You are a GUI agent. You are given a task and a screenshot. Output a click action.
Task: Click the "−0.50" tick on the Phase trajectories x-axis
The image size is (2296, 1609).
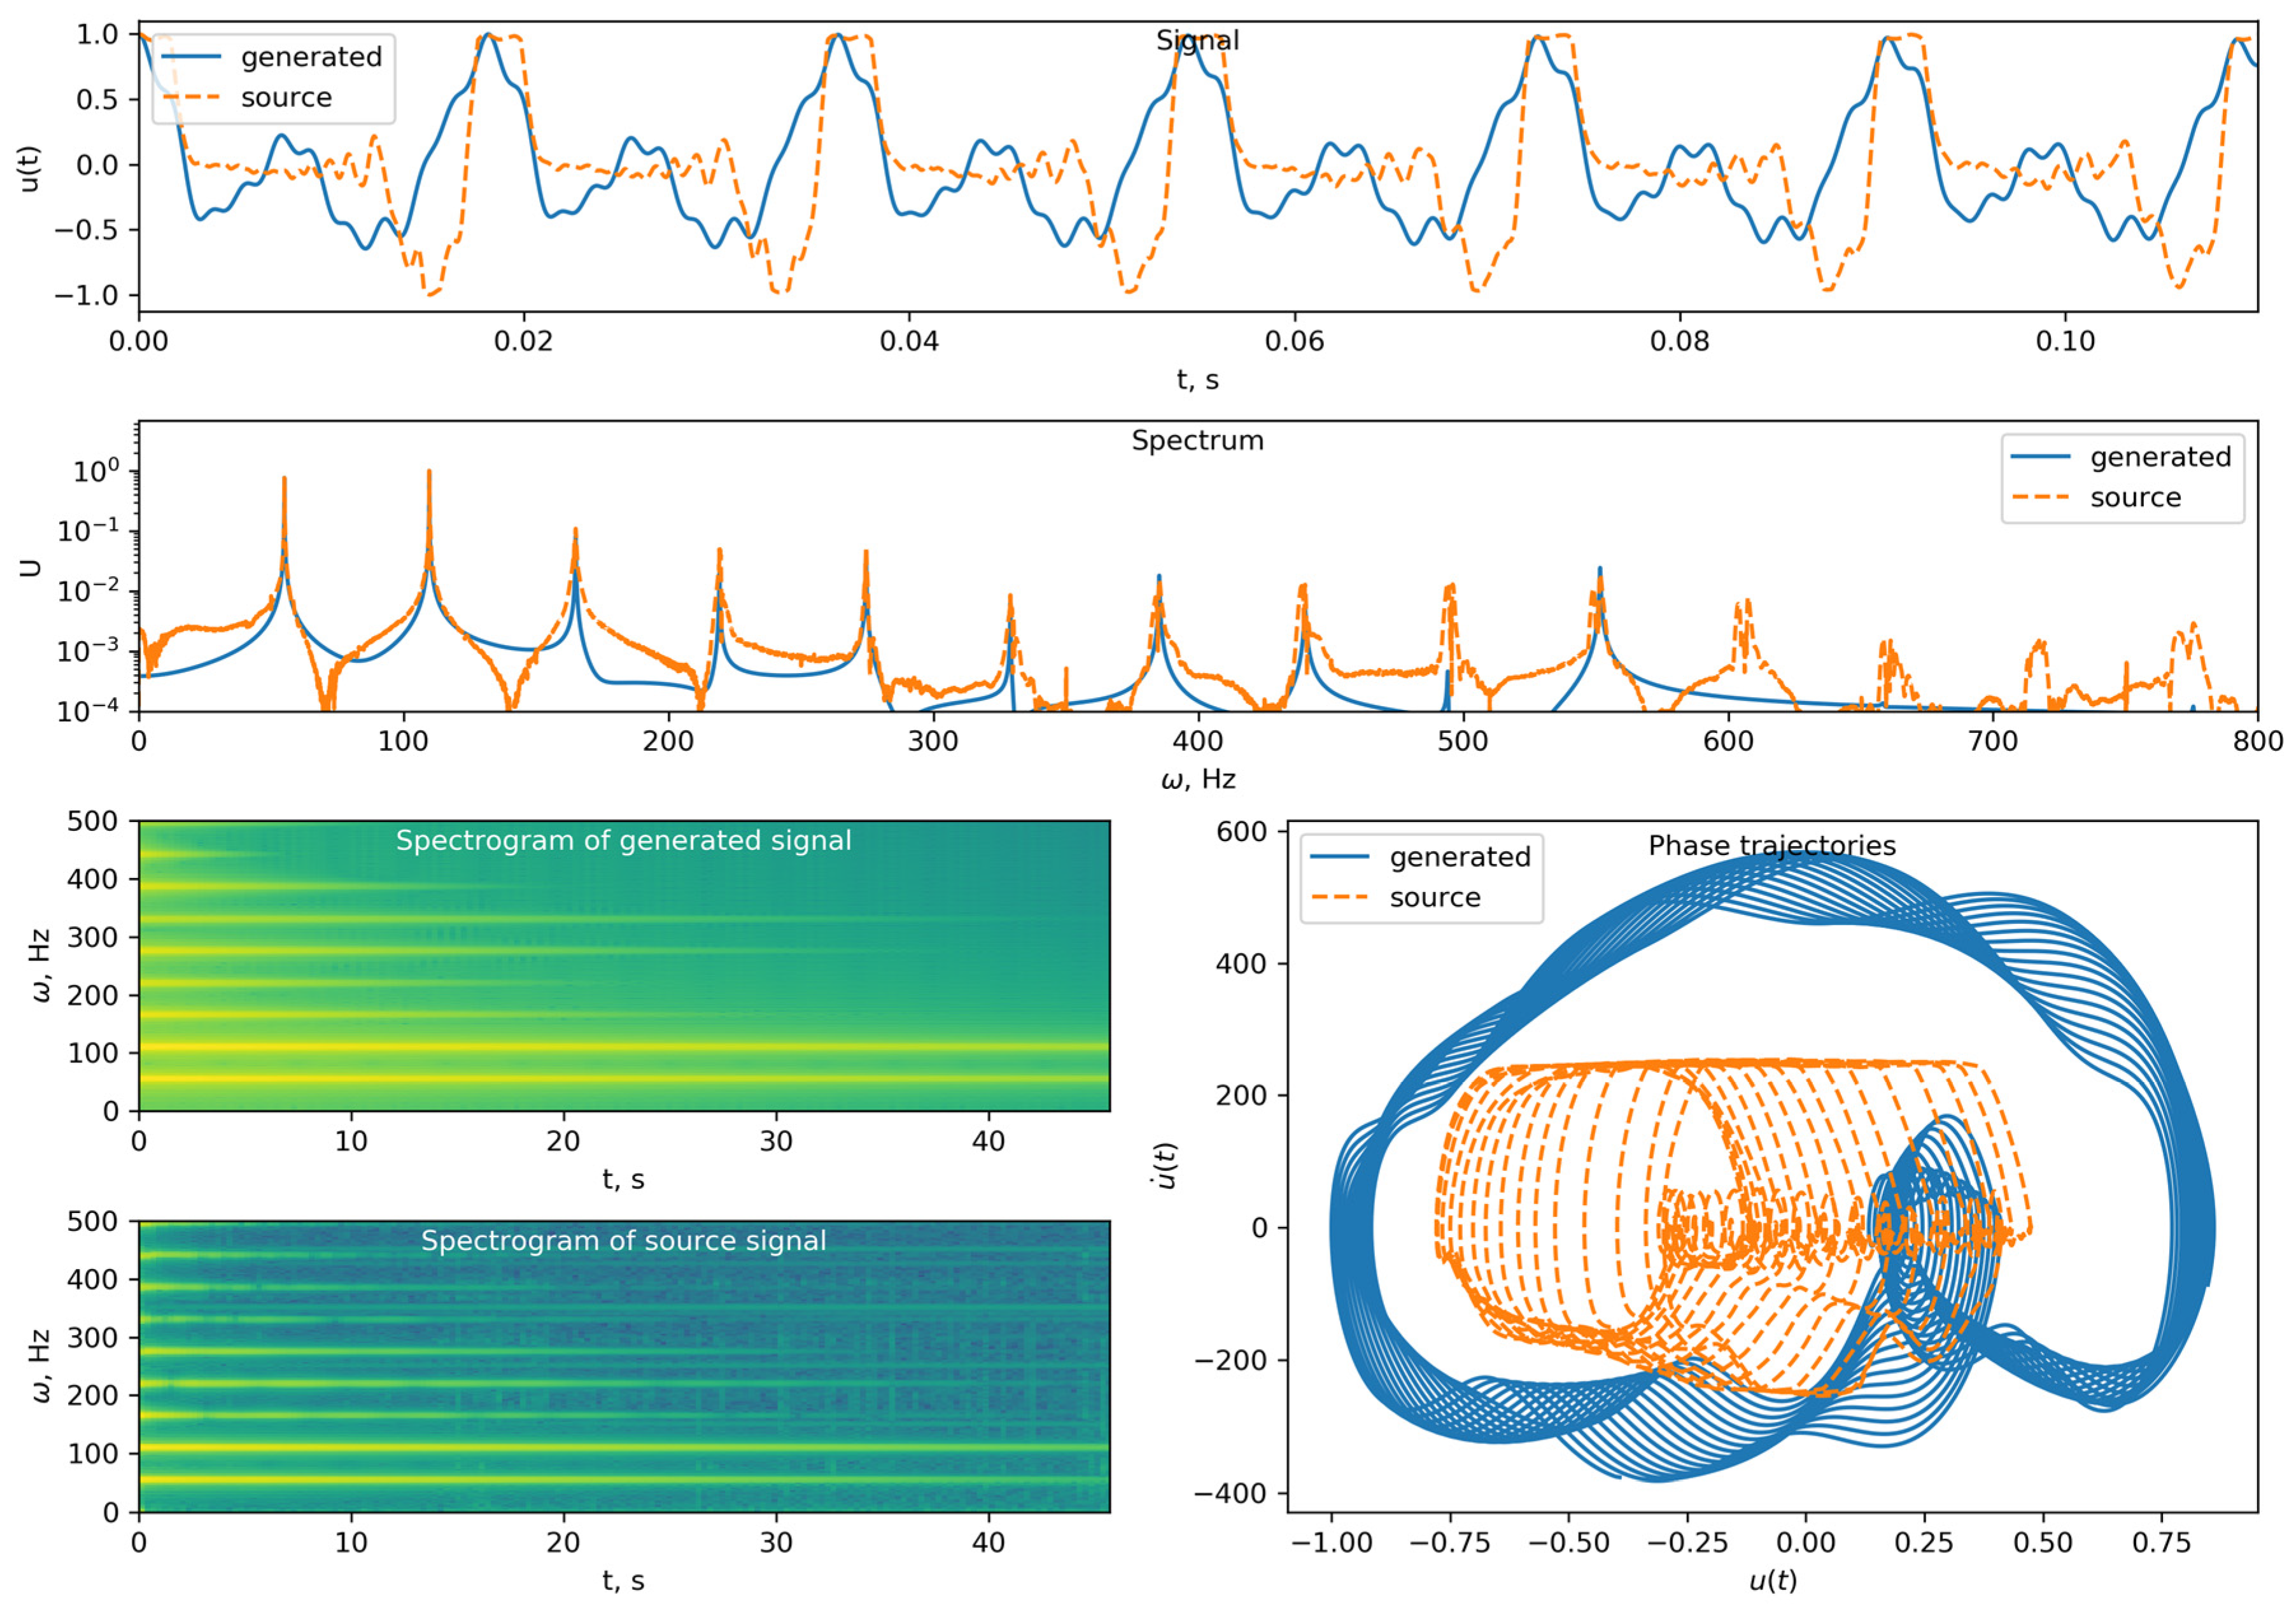pos(1569,1543)
